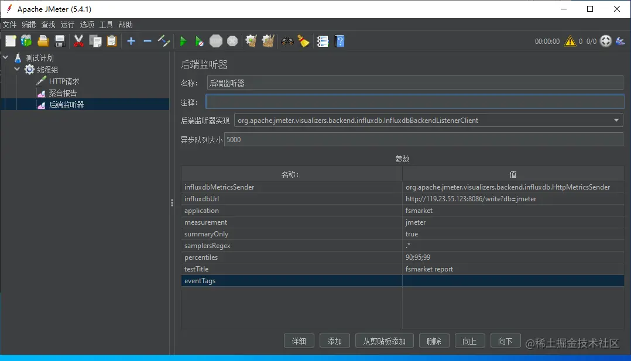This screenshot has height=361, width=631.
Task: Select the samplersRegex parameter name
Action: (x=207, y=246)
